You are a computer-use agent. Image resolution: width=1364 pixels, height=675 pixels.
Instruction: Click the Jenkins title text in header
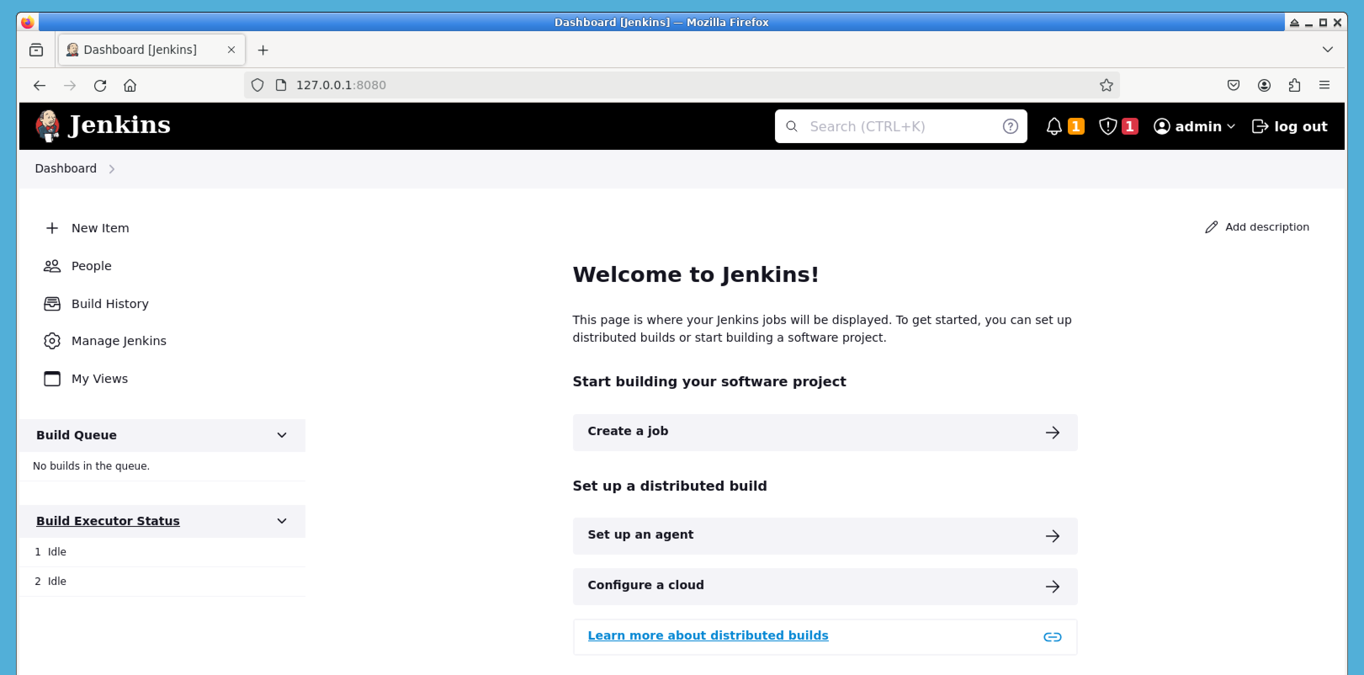[x=120, y=125]
